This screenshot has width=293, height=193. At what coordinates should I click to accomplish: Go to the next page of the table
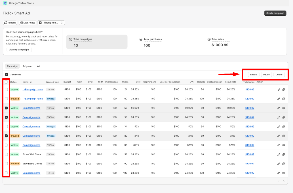coord(284,181)
